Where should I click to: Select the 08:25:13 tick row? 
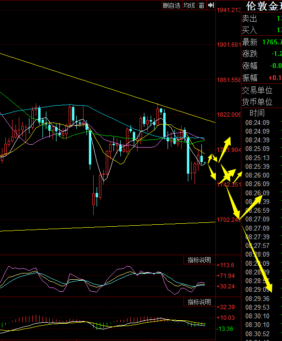coord(262,158)
